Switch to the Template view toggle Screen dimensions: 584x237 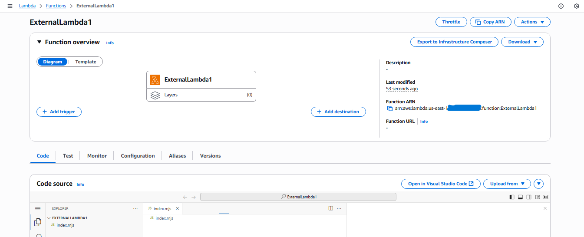tap(86, 62)
